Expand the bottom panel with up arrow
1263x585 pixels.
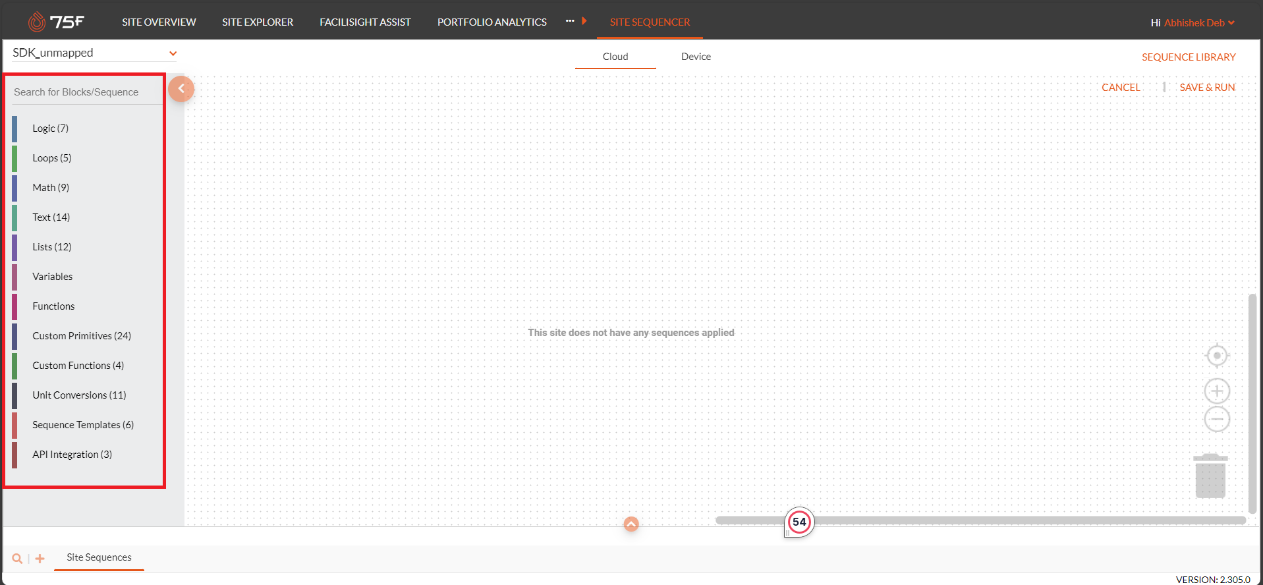(631, 524)
